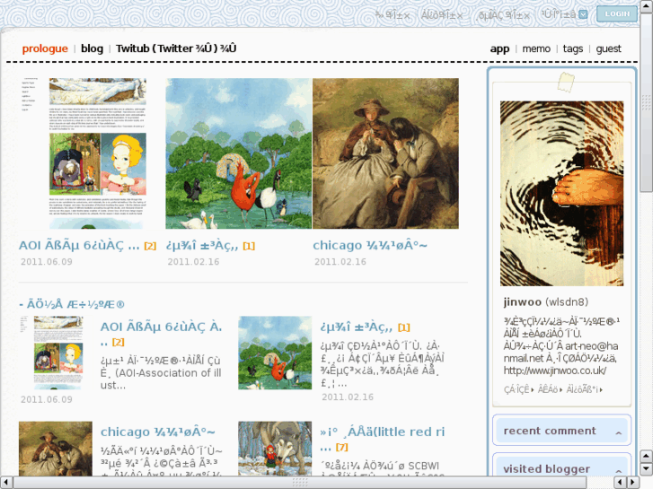Click the vertical scrollbar down arrow
The height and width of the screenshot is (489, 653).
[x=646, y=469]
